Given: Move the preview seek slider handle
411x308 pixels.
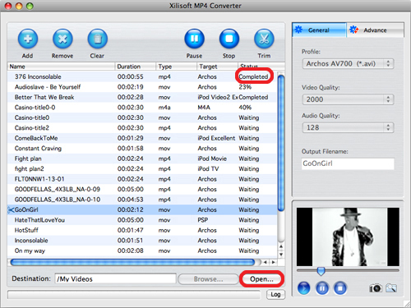Looking at the screenshot, I should pos(321,271).
